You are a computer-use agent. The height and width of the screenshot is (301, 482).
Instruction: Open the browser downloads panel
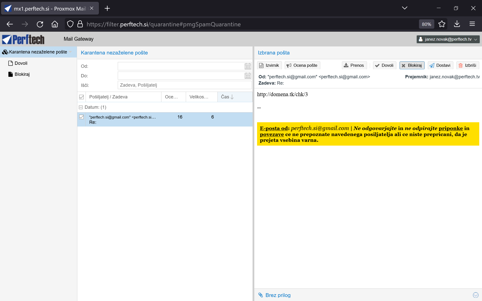457,24
